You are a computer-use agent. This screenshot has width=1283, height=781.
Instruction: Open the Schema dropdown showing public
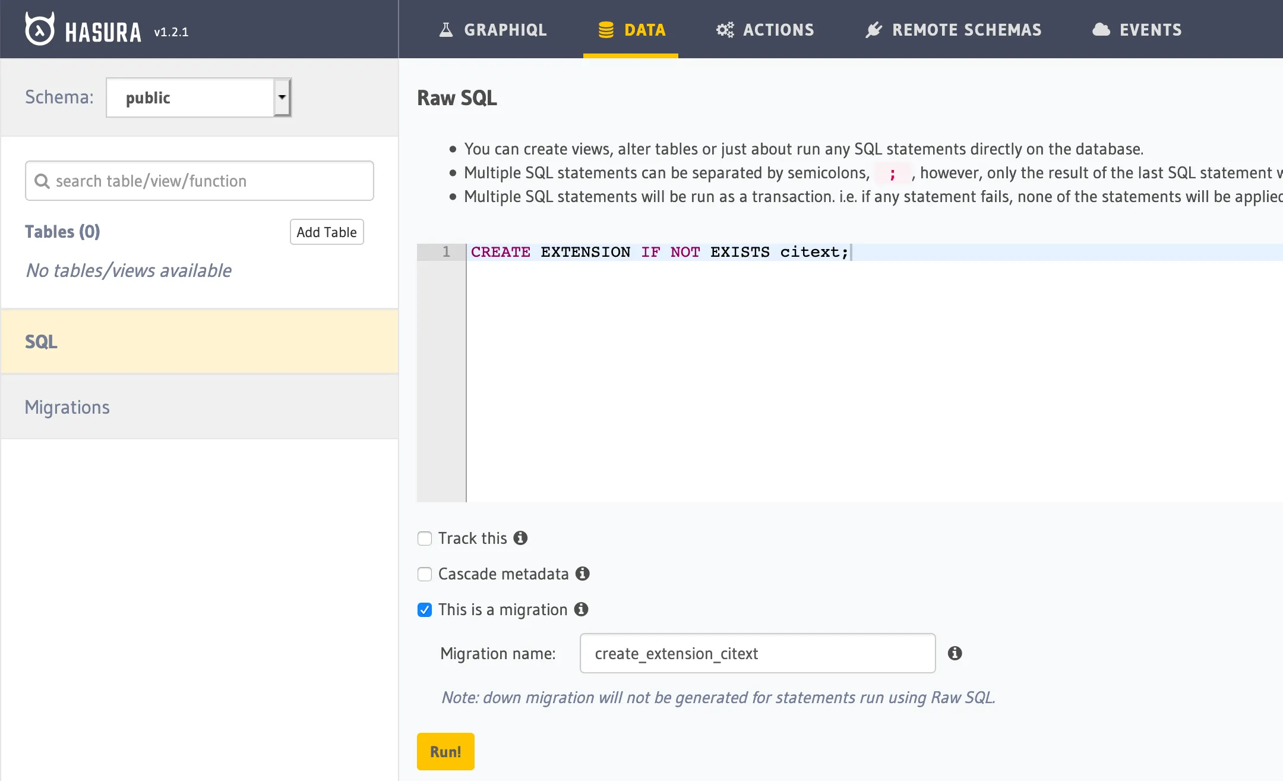point(198,97)
